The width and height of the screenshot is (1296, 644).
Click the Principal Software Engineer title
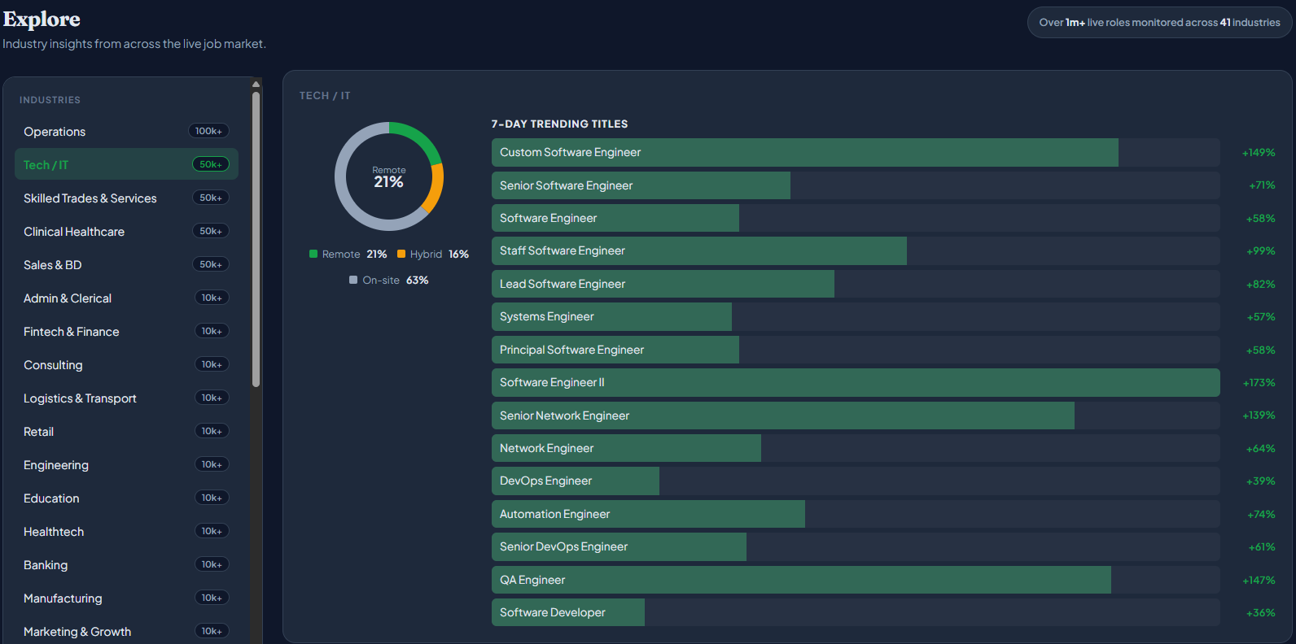point(571,350)
